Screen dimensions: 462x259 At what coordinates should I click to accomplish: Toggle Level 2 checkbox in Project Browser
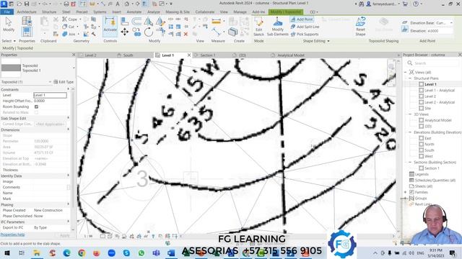point(421,96)
